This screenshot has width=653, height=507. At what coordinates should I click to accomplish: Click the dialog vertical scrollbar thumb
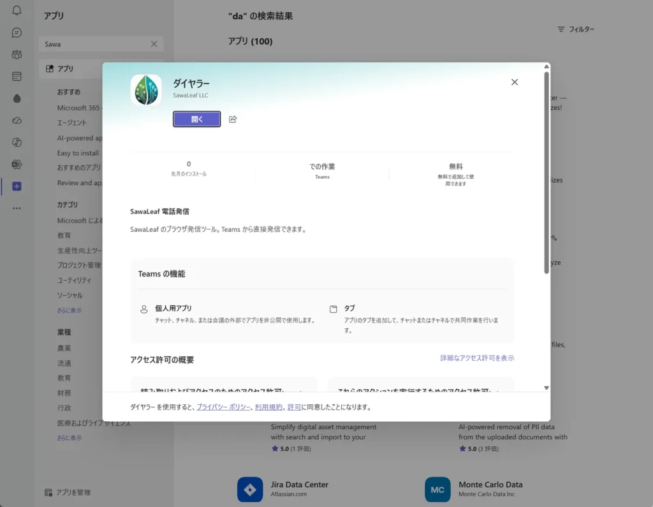click(547, 172)
